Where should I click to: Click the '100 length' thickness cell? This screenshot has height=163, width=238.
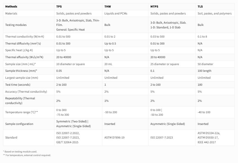204,71
